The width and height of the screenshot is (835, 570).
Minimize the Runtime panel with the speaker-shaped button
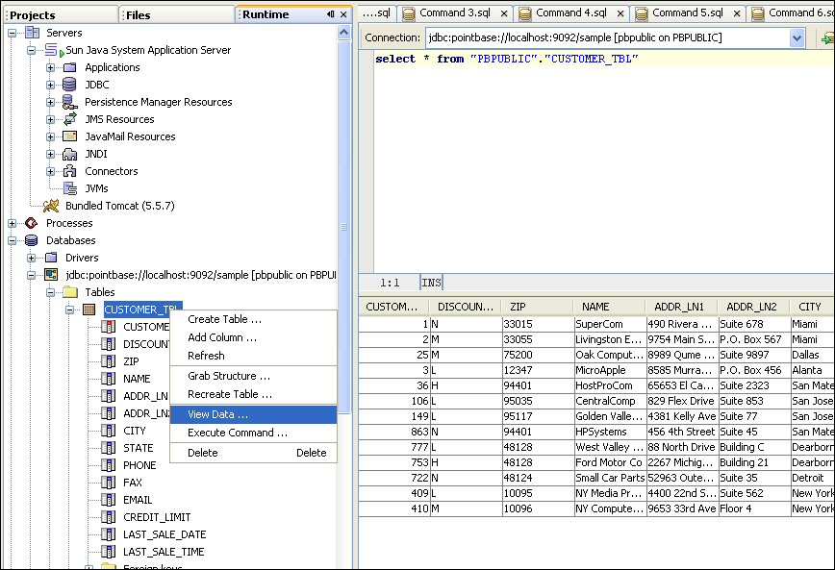click(x=331, y=14)
